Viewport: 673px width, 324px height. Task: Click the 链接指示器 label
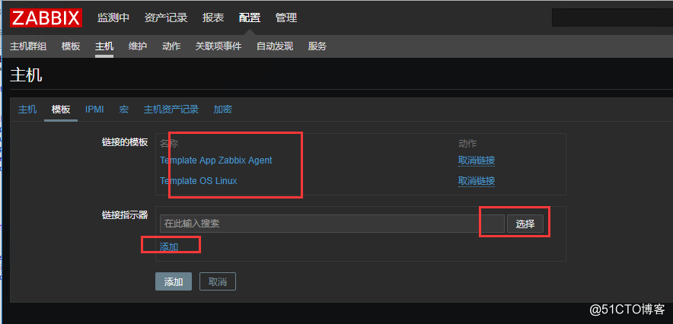[125, 215]
